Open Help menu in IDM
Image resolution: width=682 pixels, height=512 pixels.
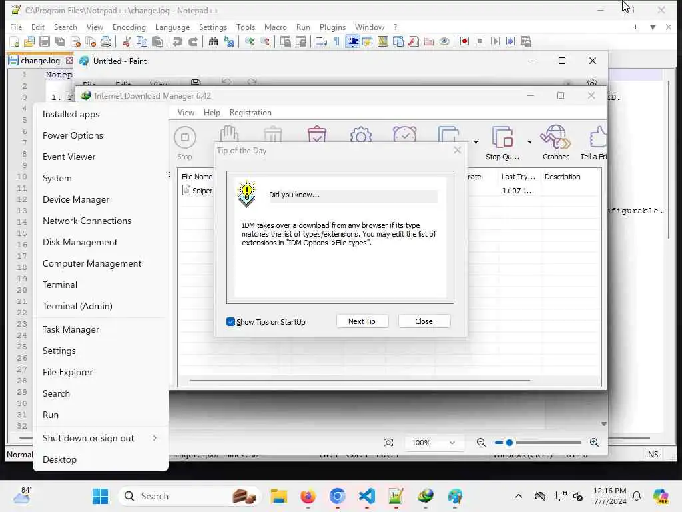(x=212, y=113)
